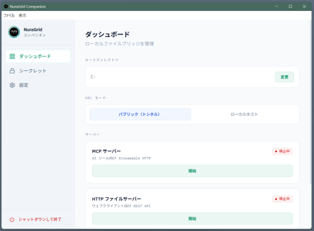Click the NuraGrid logo avatar
The height and width of the screenshot is (231, 314).
coord(14,32)
